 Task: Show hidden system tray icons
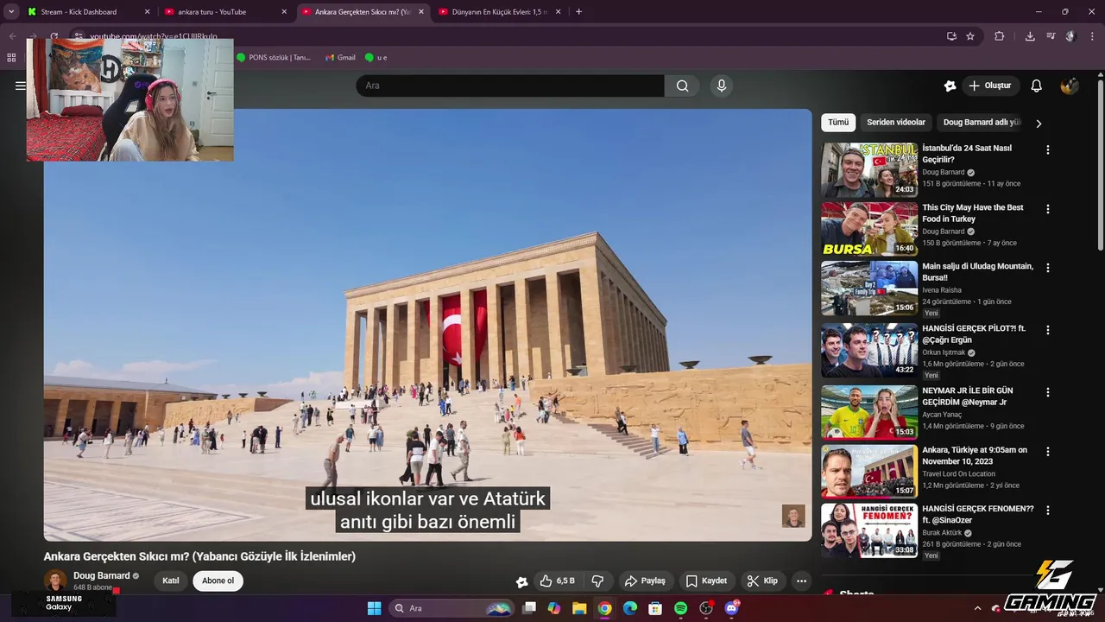[x=977, y=608]
